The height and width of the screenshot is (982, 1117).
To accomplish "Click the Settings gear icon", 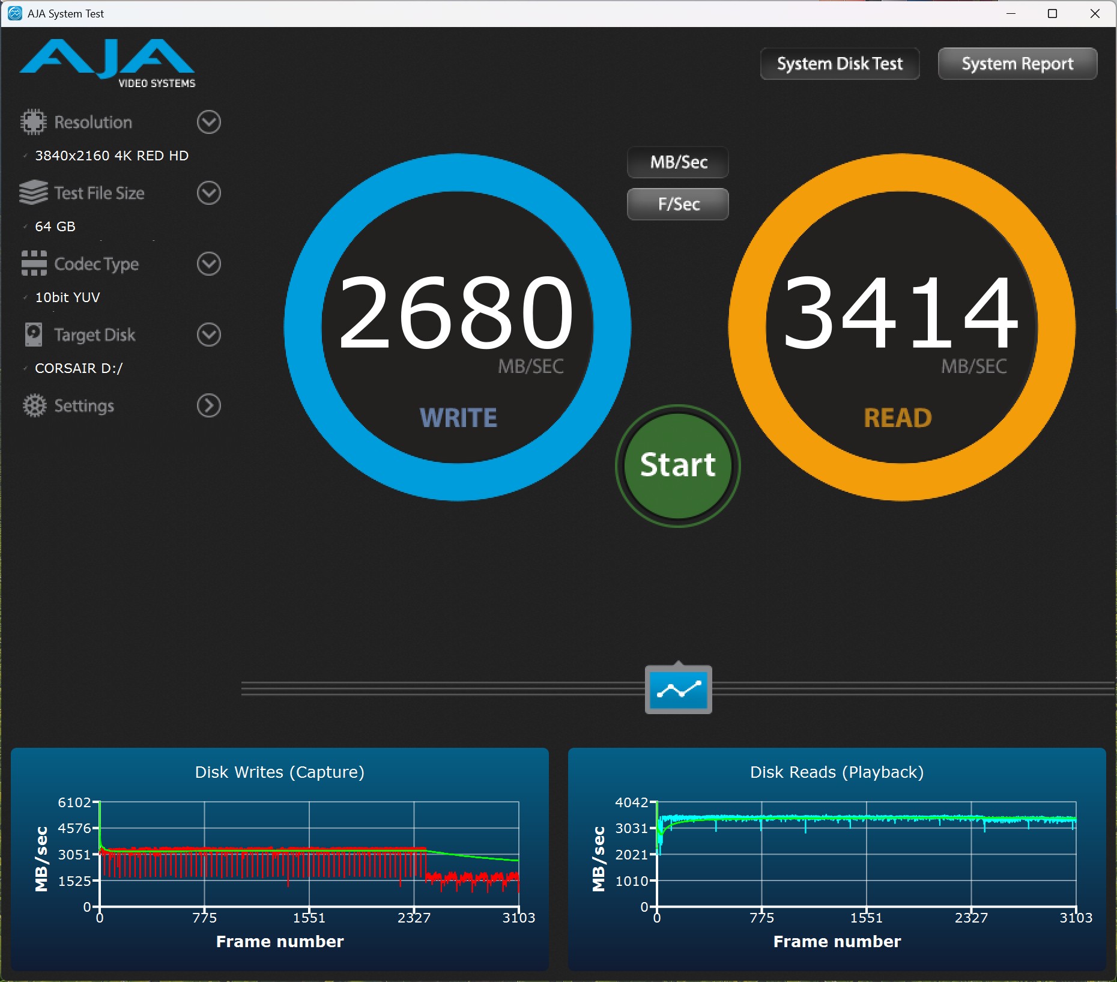I will pos(34,405).
